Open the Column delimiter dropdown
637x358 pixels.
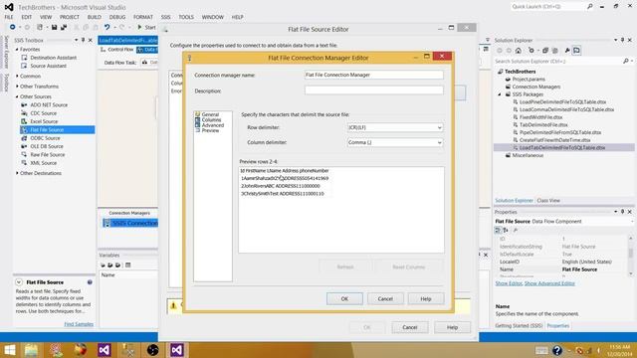[x=395, y=142]
